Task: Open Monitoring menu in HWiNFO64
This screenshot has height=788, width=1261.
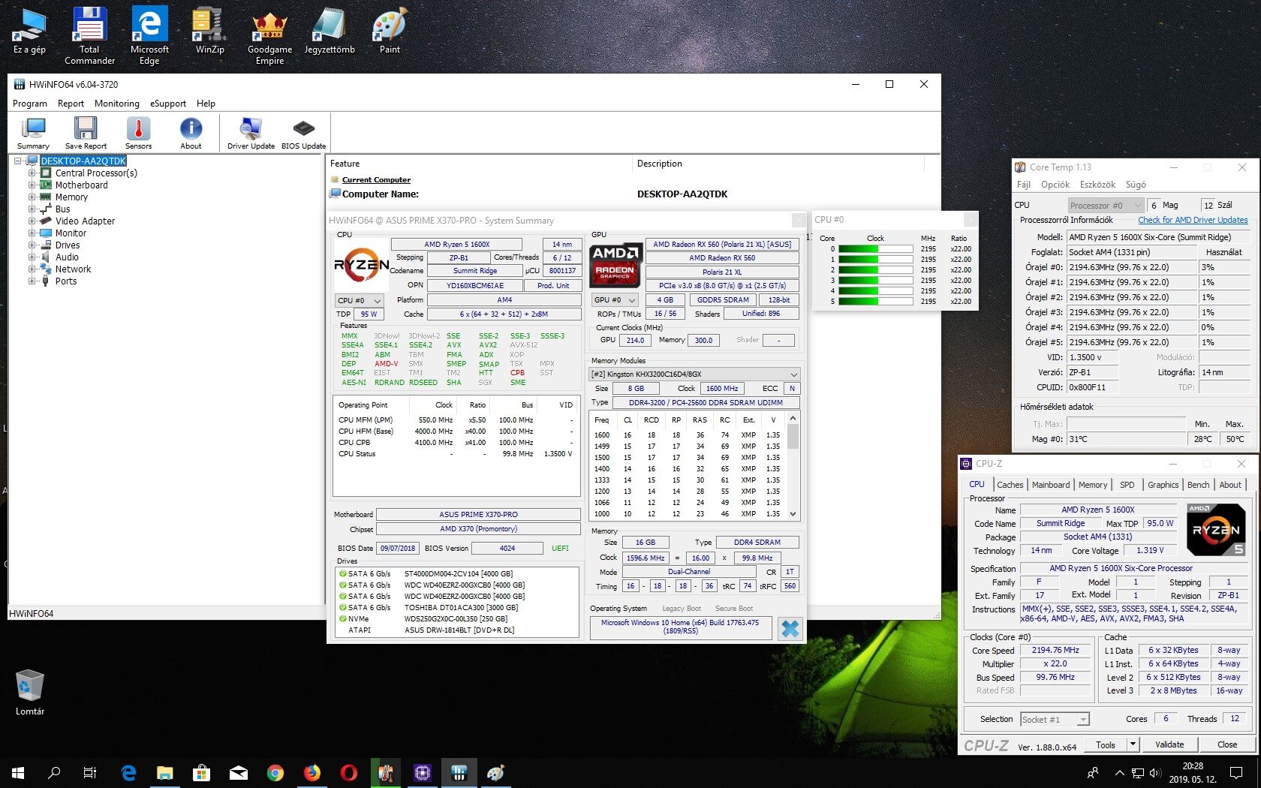Action: (117, 104)
